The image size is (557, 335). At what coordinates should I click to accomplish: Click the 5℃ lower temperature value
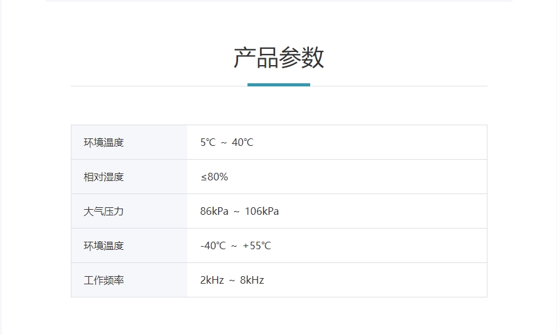[x=208, y=142]
